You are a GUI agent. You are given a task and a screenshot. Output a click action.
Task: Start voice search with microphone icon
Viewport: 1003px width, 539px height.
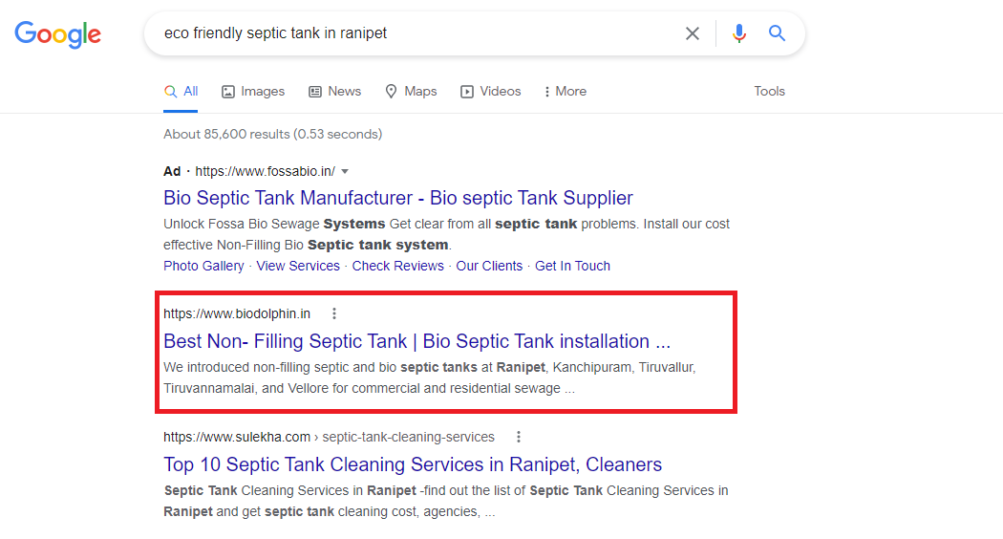[738, 33]
